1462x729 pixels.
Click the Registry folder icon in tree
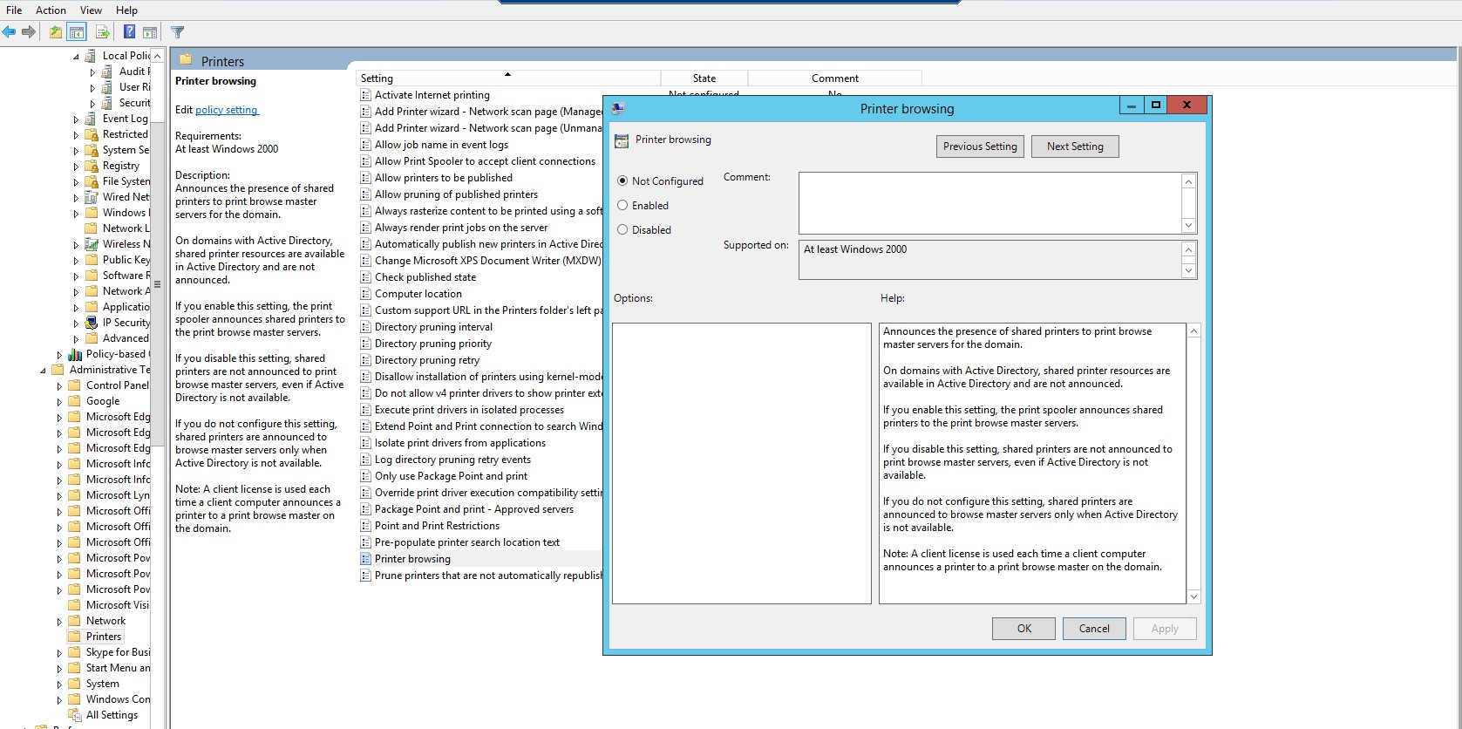pyautogui.click(x=92, y=166)
